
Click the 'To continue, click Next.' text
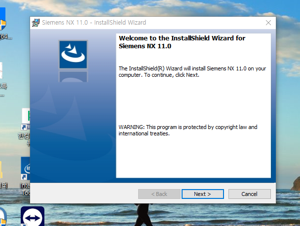[x=172, y=75]
